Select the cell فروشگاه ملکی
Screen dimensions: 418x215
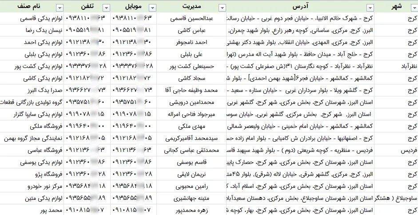click(x=32, y=127)
